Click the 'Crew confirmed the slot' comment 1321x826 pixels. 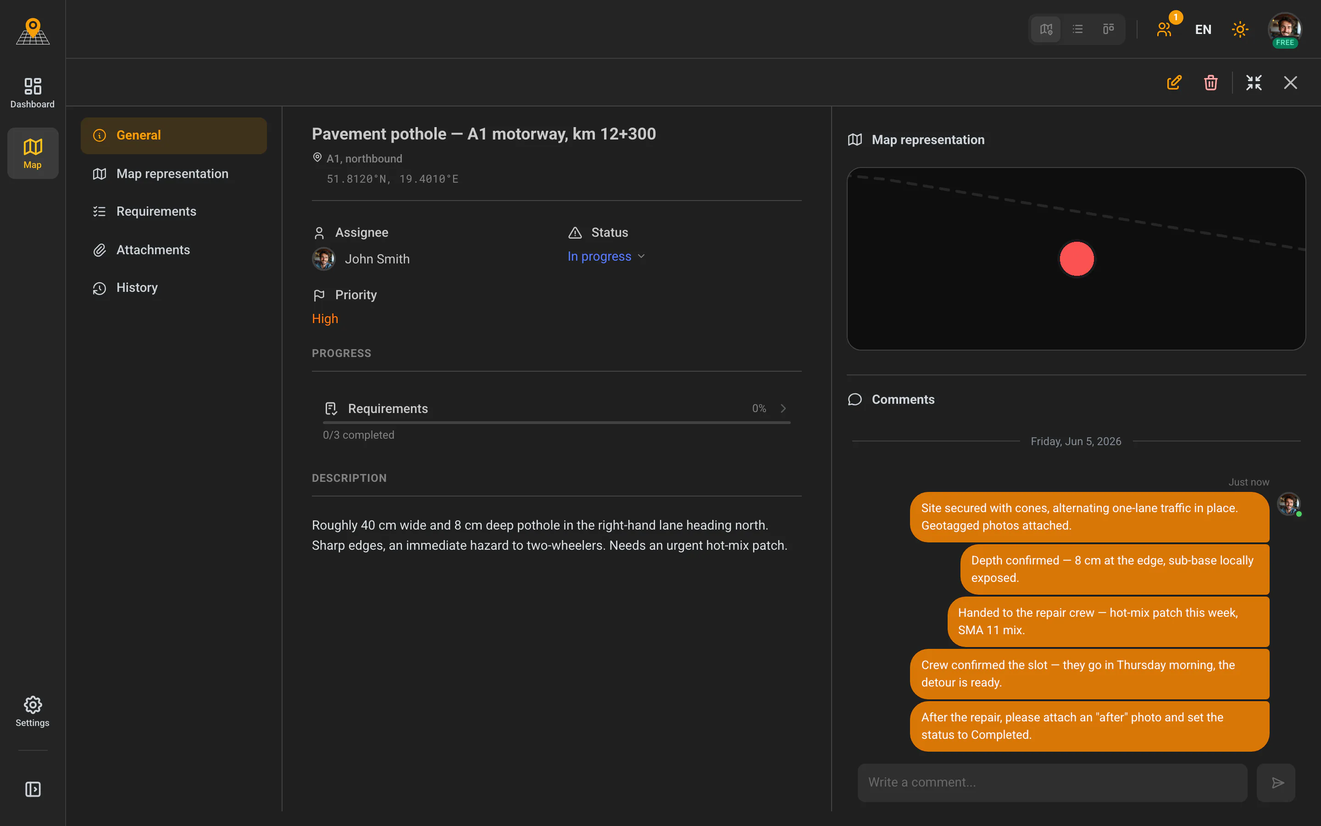pyautogui.click(x=1089, y=674)
